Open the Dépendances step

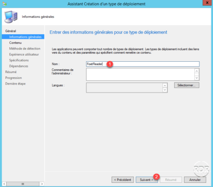19,66
